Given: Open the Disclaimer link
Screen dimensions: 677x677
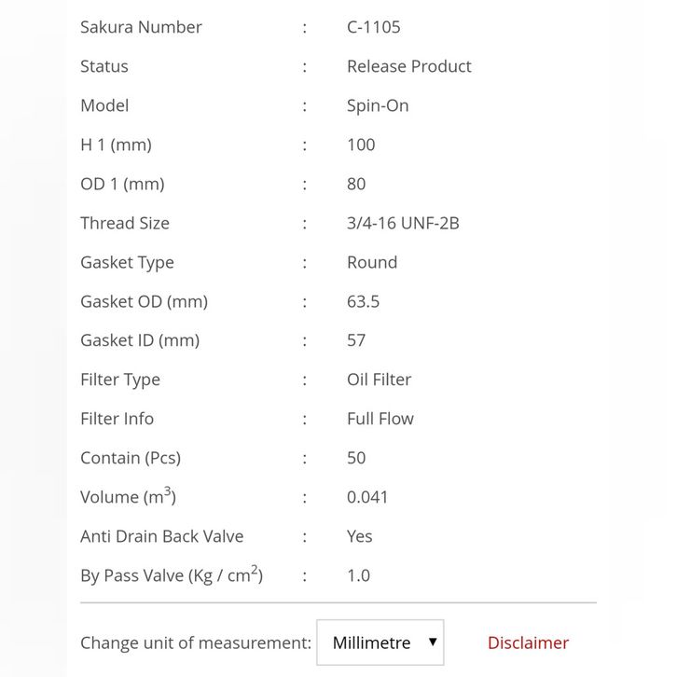Looking at the screenshot, I should (528, 642).
